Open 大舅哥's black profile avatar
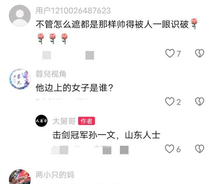This screenshot has width=215, height=184. (41, 121)
